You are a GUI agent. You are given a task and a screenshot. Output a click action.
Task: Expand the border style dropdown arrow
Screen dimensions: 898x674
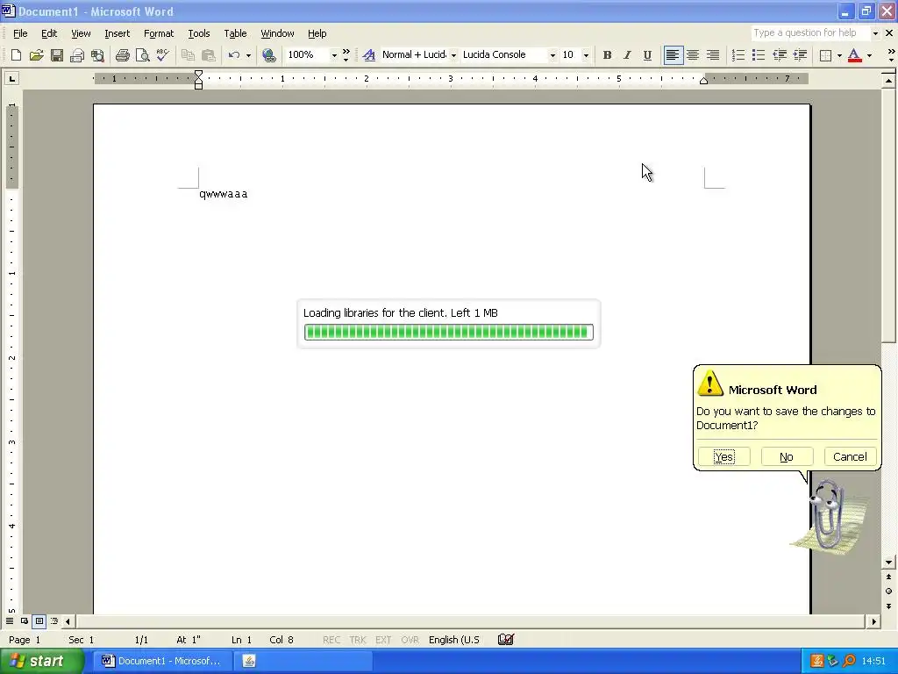point(839,55)
